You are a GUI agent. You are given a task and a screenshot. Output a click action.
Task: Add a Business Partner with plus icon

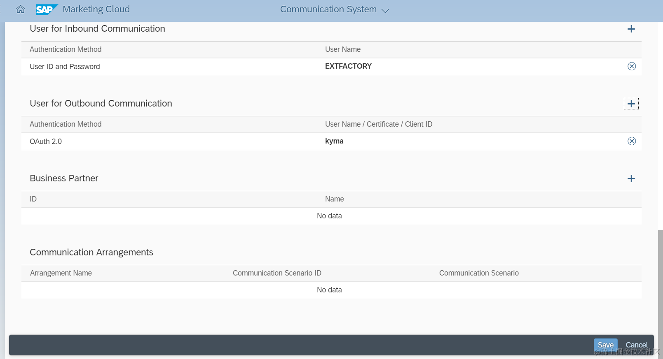point(631,178)
